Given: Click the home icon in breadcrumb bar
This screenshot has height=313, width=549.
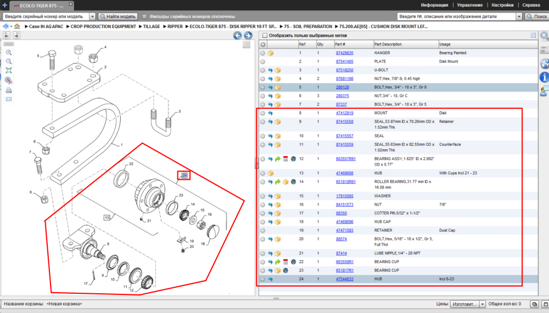Looking at the screenshot, I should click(17, 26).
